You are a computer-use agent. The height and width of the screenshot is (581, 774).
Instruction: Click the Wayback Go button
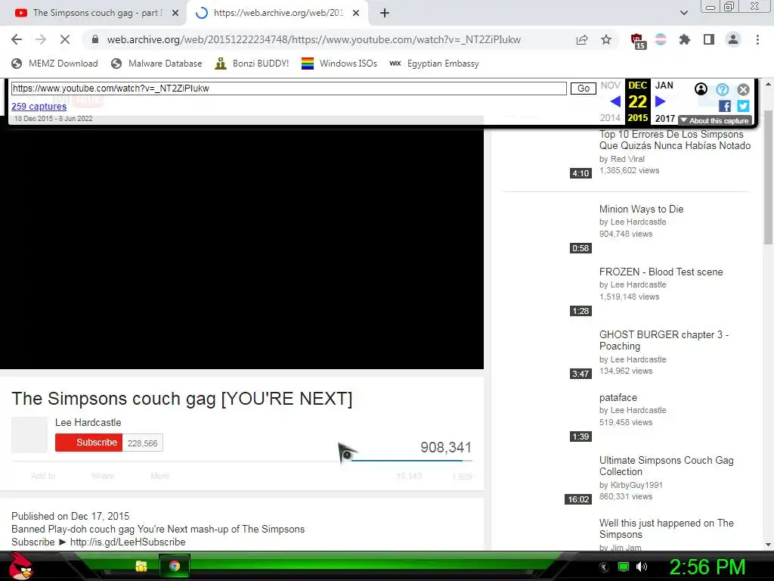tap(584, 89)
